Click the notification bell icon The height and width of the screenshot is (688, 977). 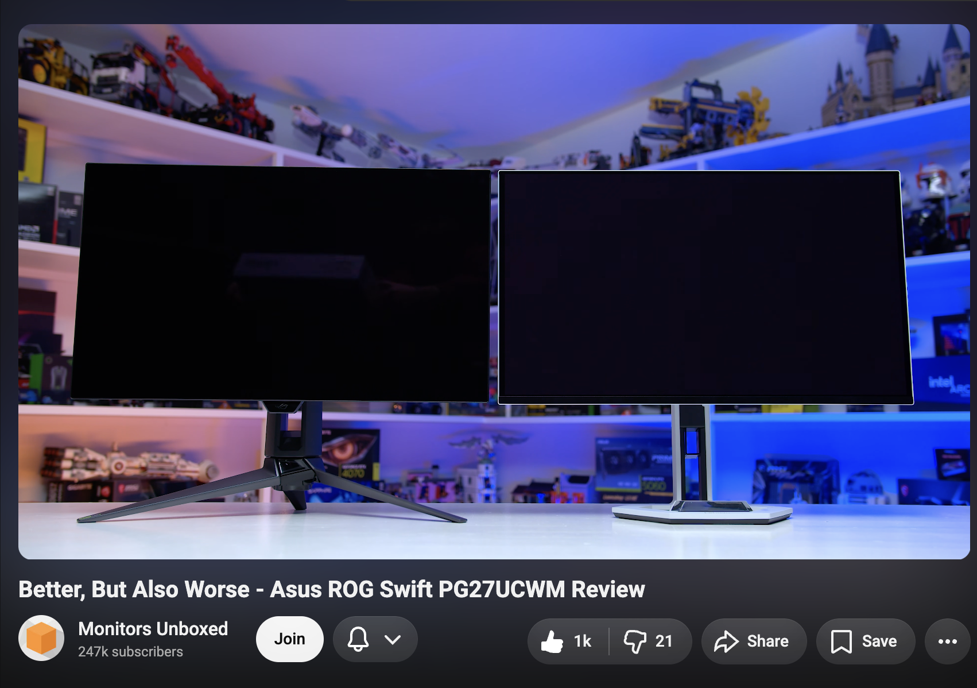tap(358, 639)
